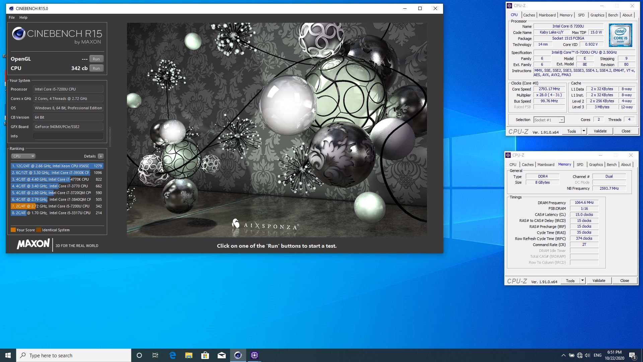643x362 pixels.
Task: Open File Explorer from taskbar
Action: pos(189,355)
